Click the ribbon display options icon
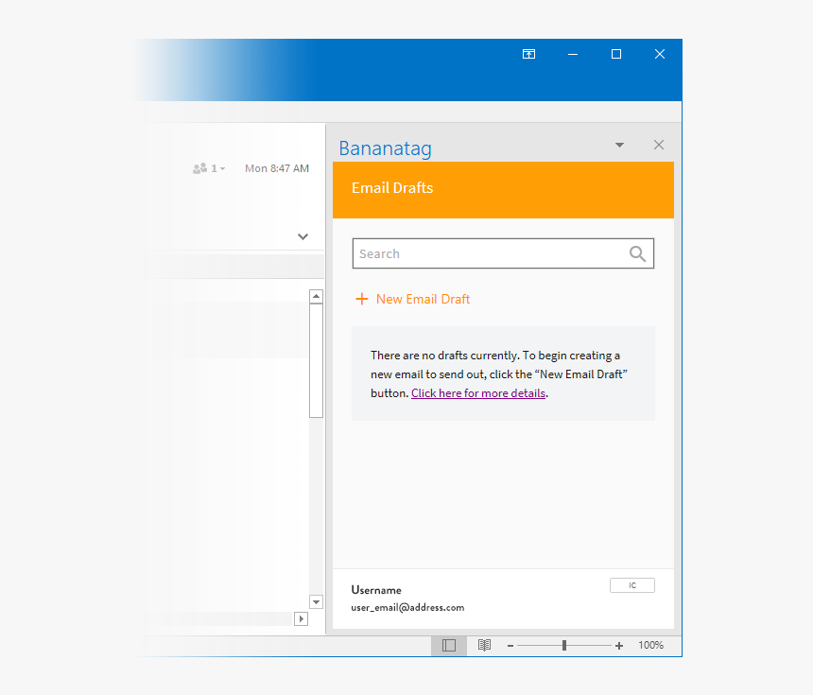The height and width of the screenshot is (695, 813). (x=528, y=54)
